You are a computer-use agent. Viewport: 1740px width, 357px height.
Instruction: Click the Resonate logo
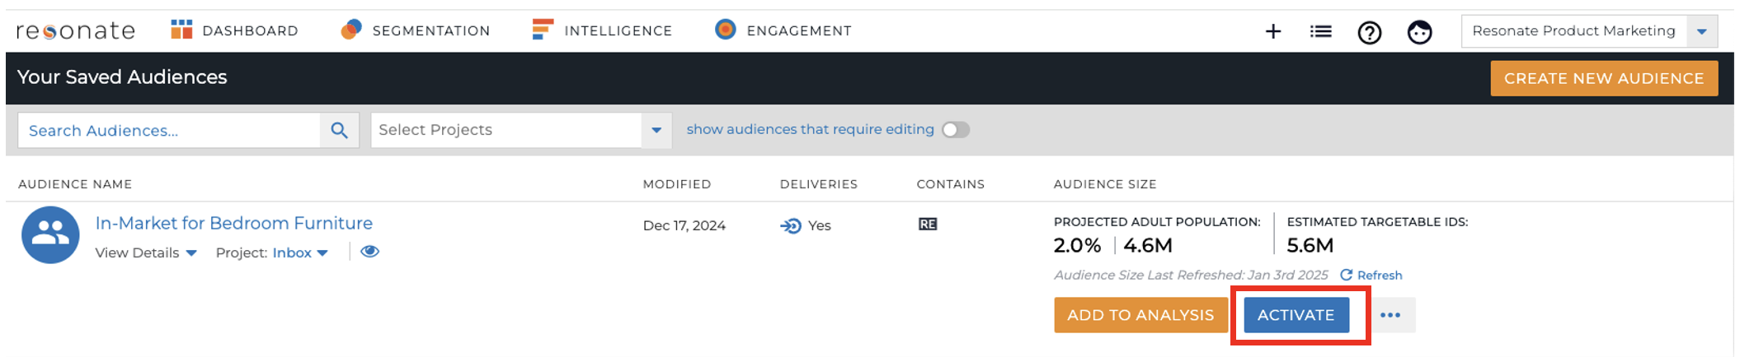coord(75,31)
